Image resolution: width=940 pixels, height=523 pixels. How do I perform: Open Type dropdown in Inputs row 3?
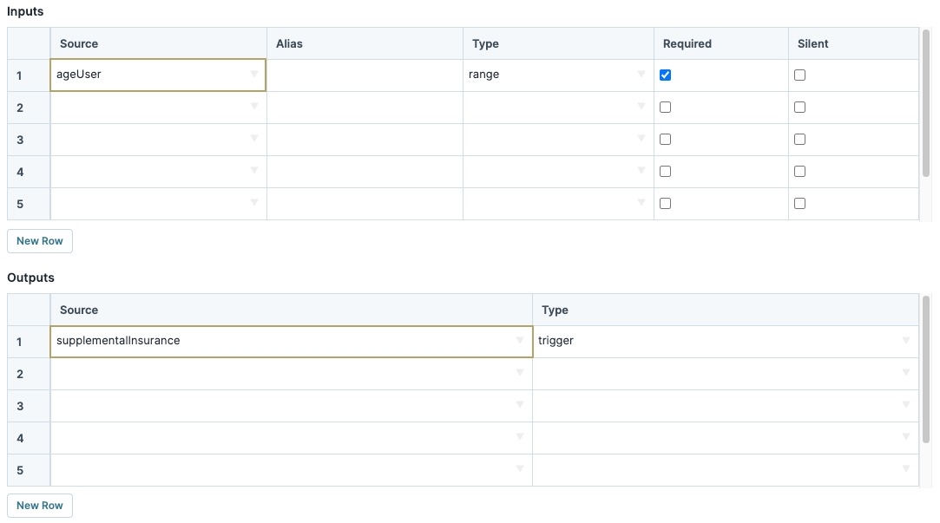tap(641, 139)
